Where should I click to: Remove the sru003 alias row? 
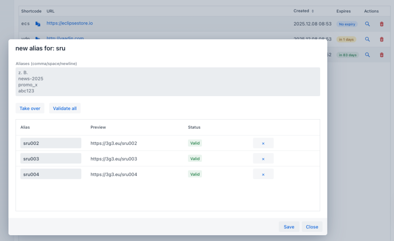tap(263, 158)
